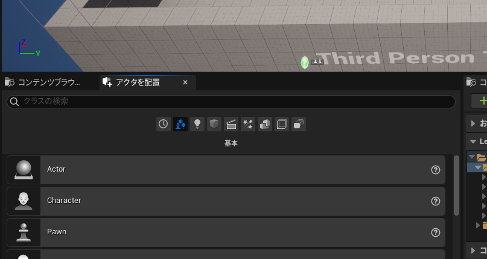The height and width of the screenshot is (259, 487).
Task: Click the Pawn chess piece thumbnail
Action: [24, 232]
